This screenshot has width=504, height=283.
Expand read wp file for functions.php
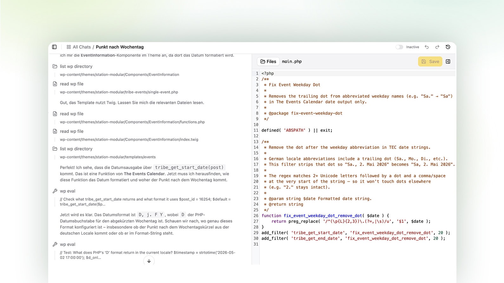72,114
